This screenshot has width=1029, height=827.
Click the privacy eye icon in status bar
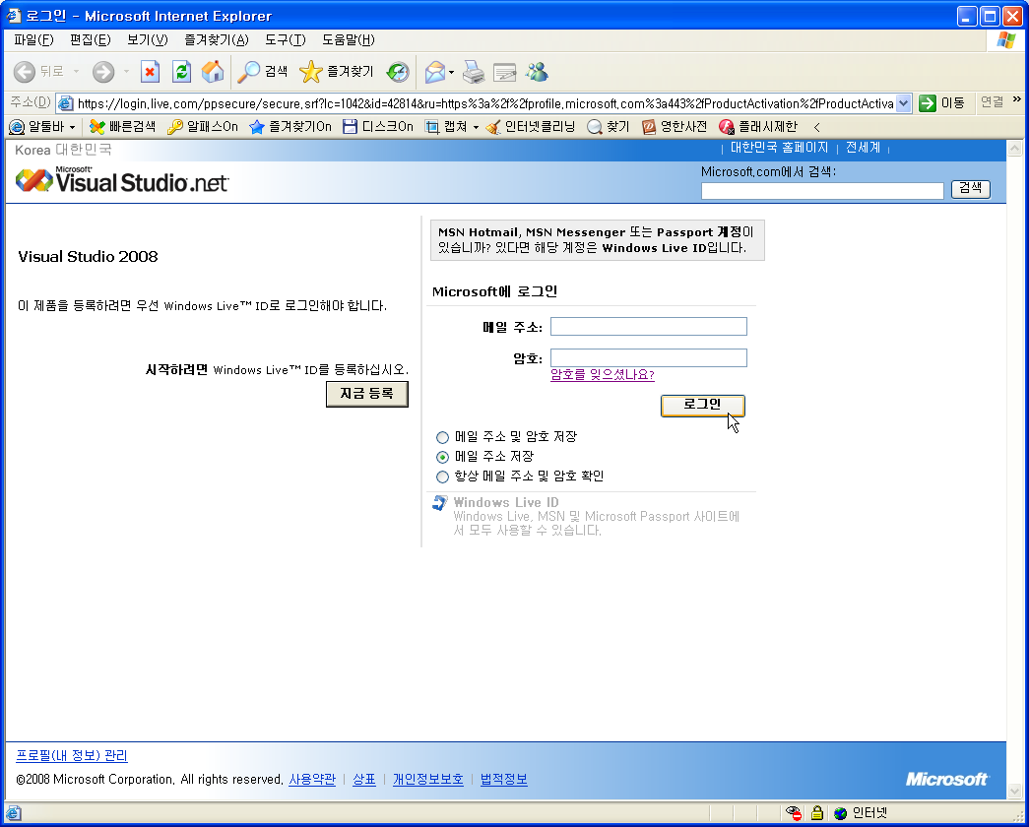coord(794,813)
